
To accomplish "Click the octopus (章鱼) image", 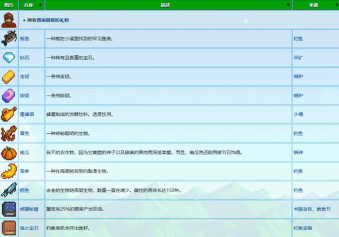I will 9,133.
